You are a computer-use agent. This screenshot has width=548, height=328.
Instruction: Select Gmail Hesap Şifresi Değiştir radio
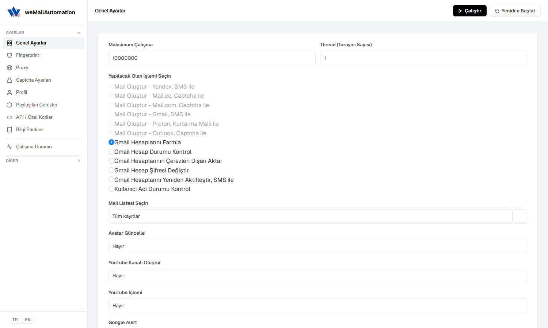(x=111, y=170)
